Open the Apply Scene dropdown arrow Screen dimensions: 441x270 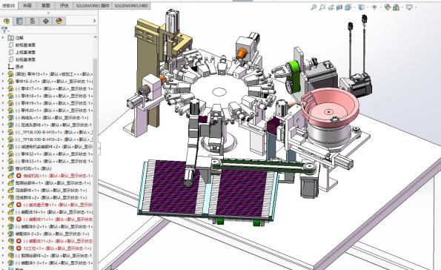pyautogui.click(x=402, y=7)
